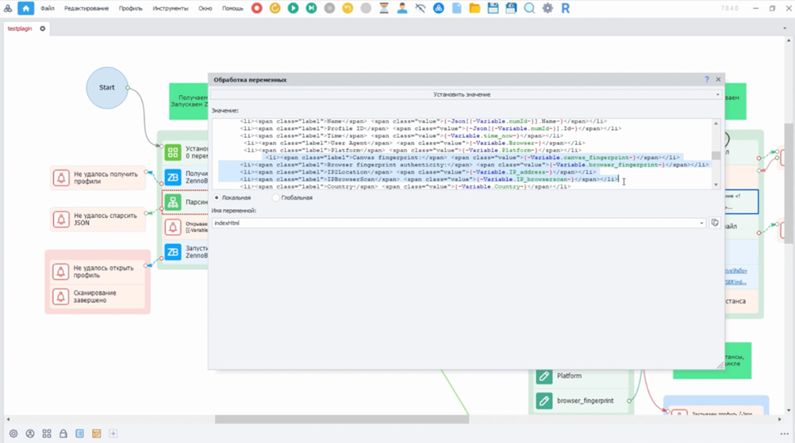Screen dimensions: 795x443
Task: Close the Обработка переменных dialog
Action: point(718,79)
